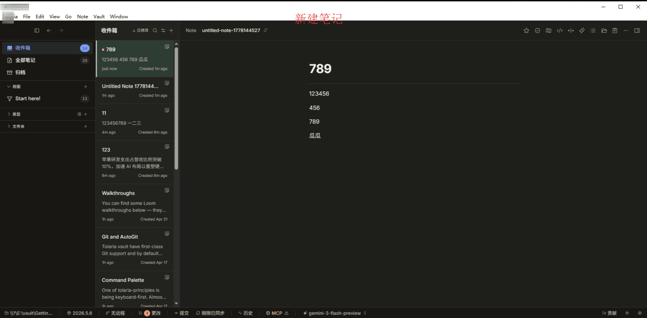647x318 pixels.
Task: Open the 789 note card
Action: coord(135,58)
